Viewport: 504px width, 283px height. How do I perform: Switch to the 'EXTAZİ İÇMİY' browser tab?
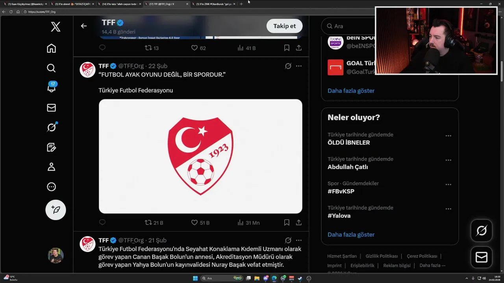(72, 4)
